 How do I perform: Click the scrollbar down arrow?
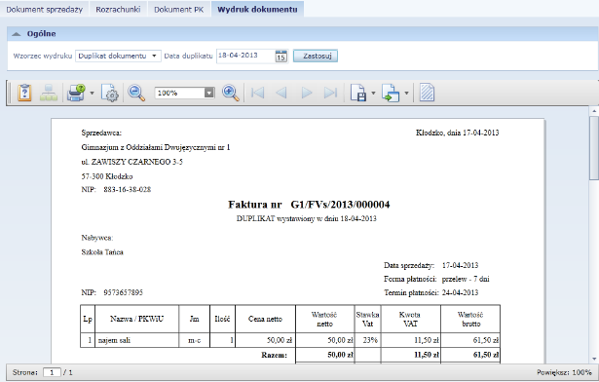coord(594,359)
